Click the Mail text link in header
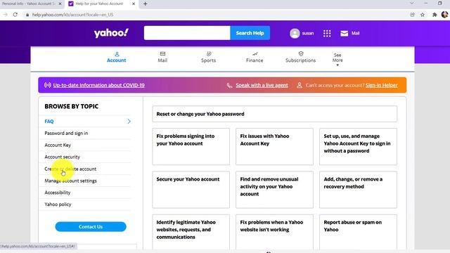 tap(355, 33)
